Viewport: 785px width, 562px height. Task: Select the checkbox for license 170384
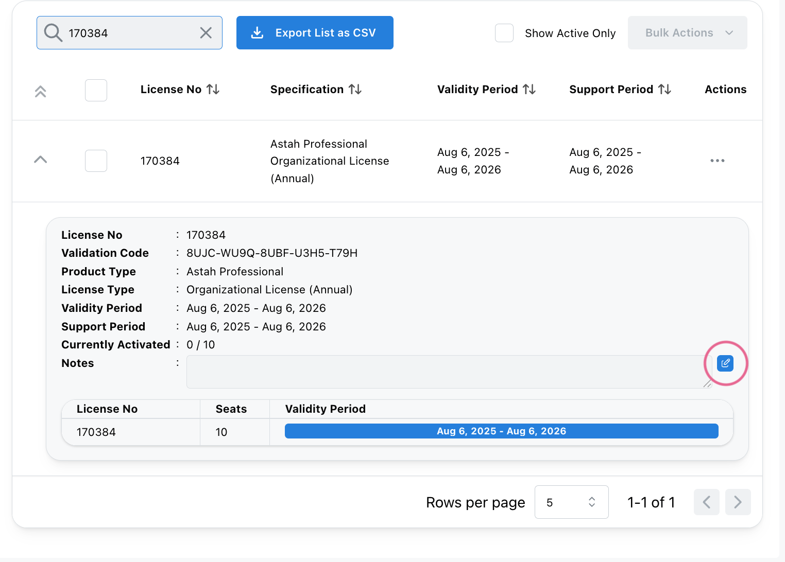click(x=96, y=161)
